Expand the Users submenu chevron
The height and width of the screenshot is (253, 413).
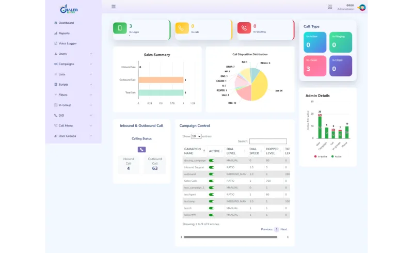tap(91, 54)
